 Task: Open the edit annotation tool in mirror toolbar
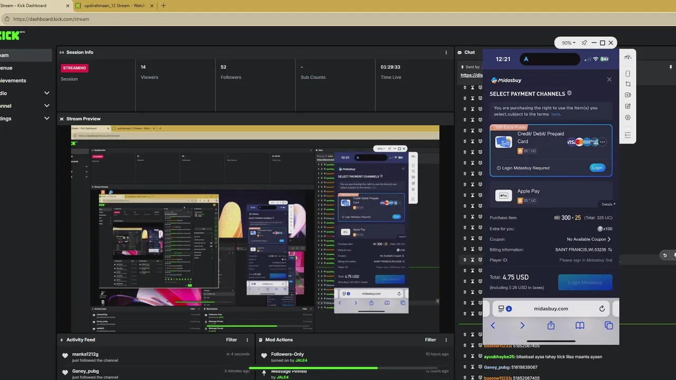628,106
